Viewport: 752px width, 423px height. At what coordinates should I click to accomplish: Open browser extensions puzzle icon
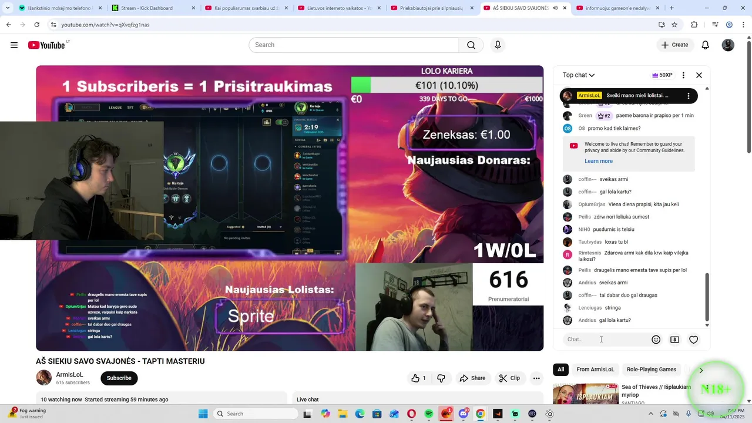click(x=694, y=25)
